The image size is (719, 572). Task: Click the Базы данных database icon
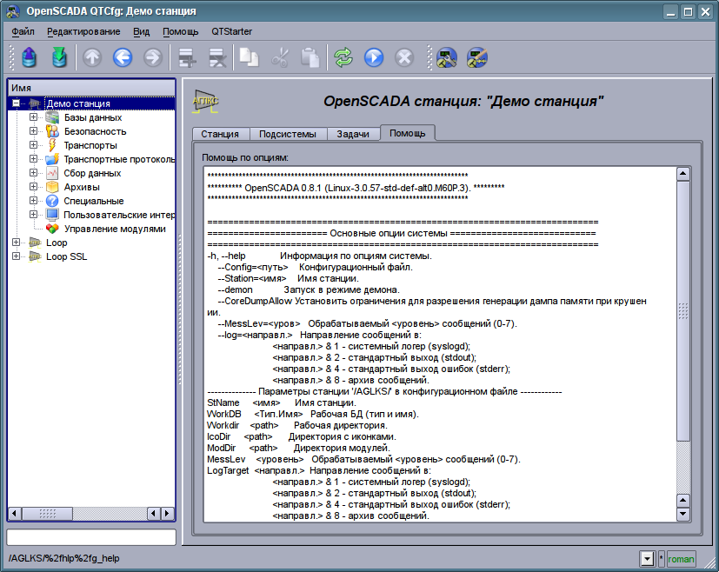[52, 117]
